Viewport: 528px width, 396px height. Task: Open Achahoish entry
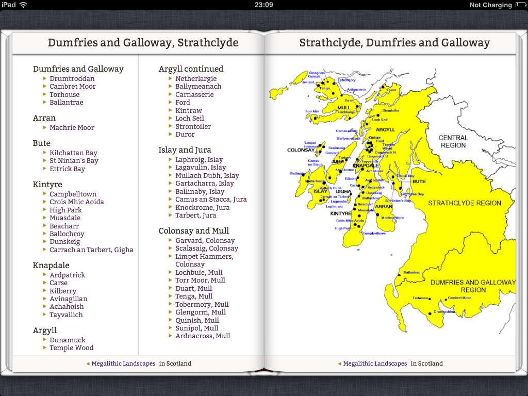click(67, 306)
